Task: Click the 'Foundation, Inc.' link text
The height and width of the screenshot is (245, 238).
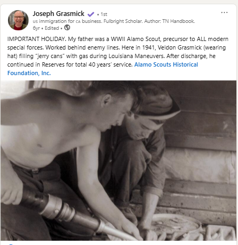Action: click(29, 73)
